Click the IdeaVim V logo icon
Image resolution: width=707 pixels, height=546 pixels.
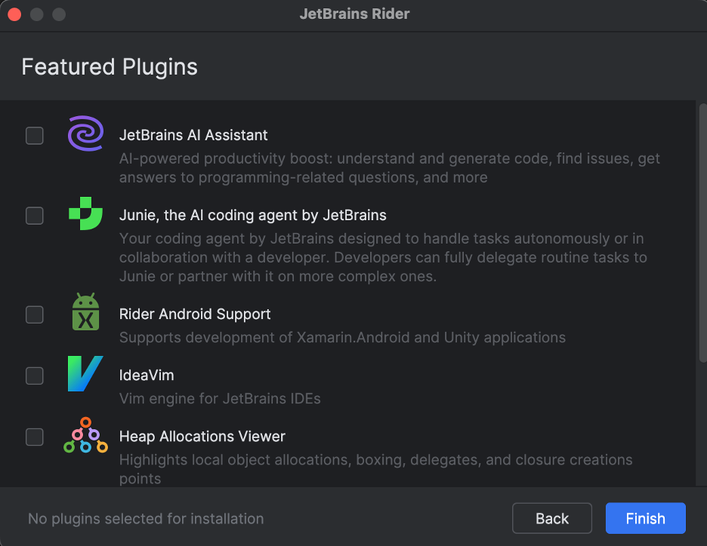85,373
